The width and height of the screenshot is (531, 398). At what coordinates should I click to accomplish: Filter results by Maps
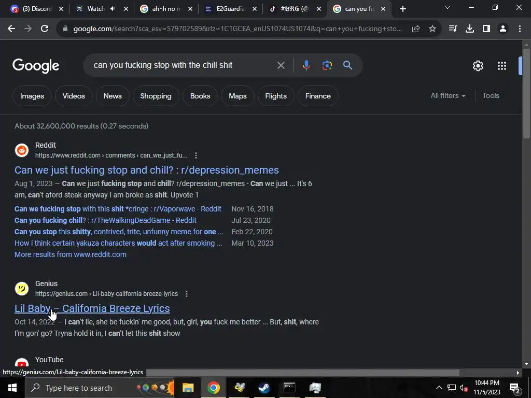237,96
